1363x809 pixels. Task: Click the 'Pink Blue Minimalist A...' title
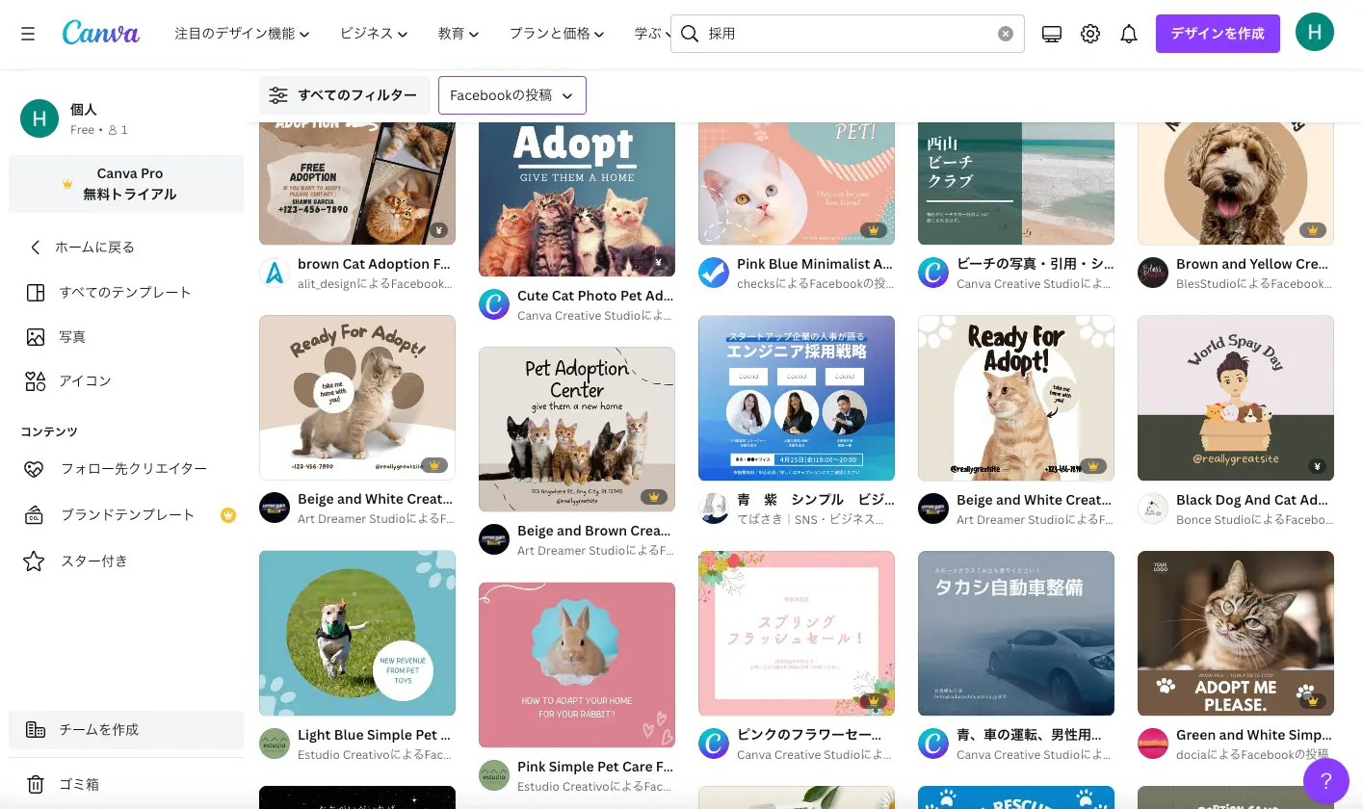click(815, 264)
